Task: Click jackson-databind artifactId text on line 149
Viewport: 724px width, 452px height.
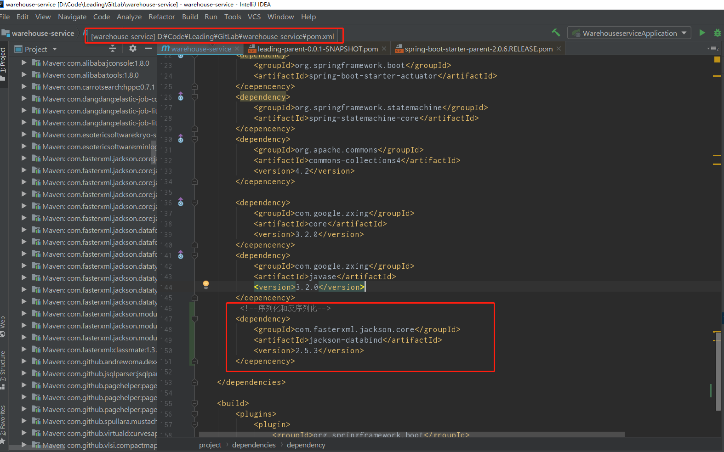Action: [346, 340]
